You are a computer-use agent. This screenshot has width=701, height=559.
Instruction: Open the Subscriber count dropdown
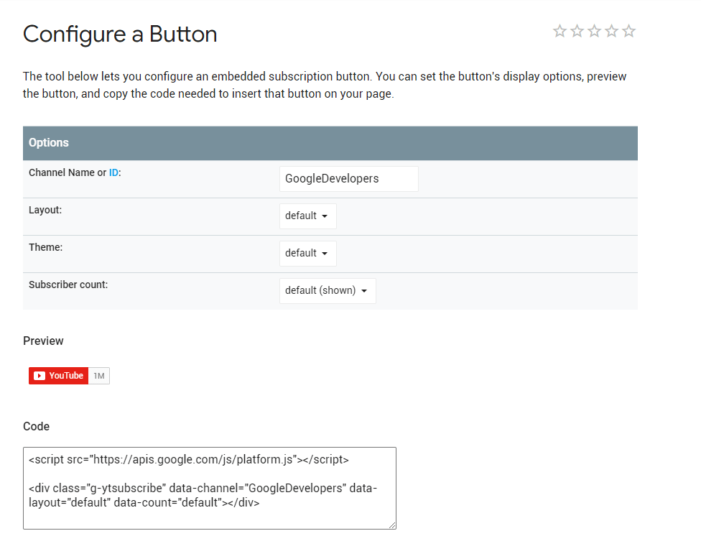tap(328, 291)
